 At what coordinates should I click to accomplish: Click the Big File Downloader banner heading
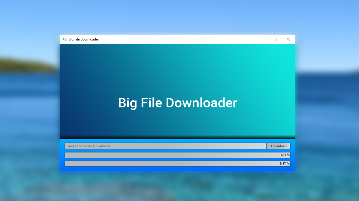click(177, 103)
